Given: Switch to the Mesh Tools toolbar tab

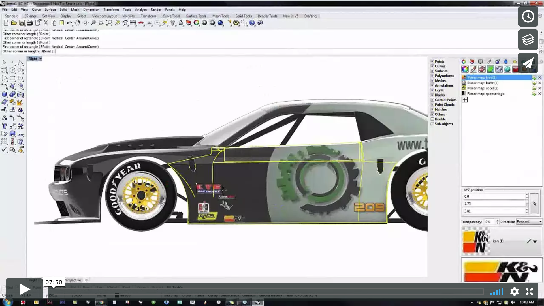Looking at the screenshot, I should pyautogui.click(x=221, y=16).
